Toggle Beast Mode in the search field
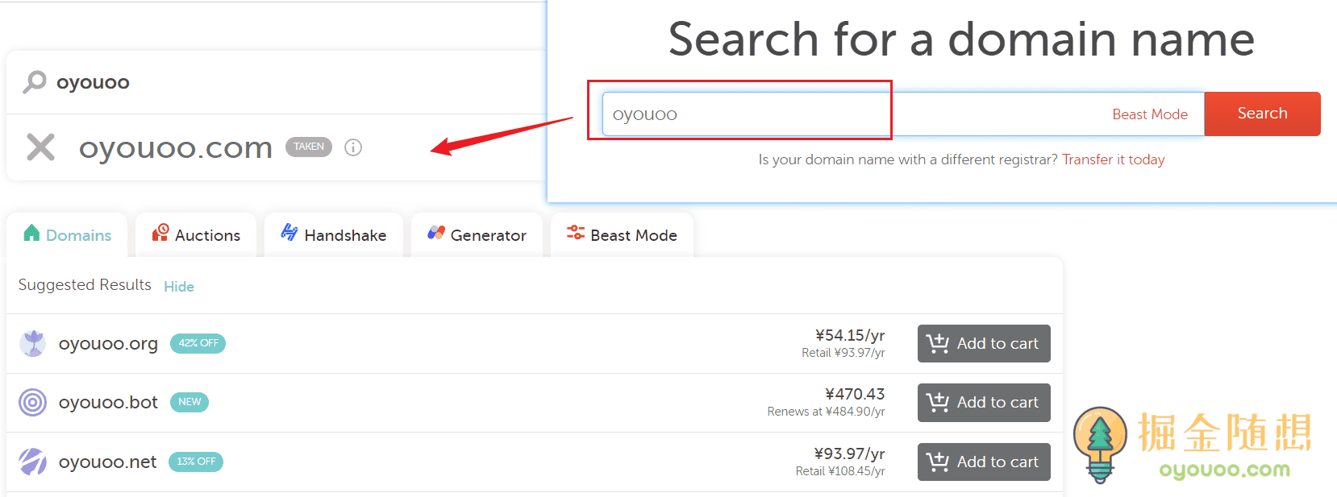 [x=1149, y=114]
